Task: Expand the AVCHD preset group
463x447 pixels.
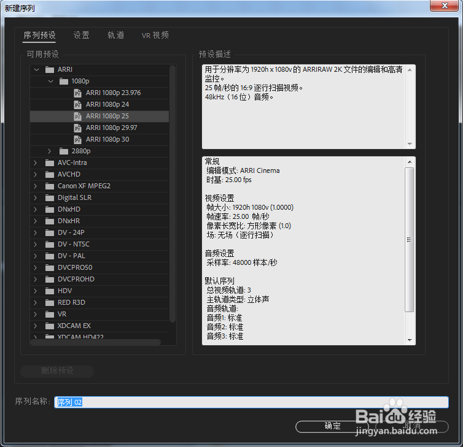Action: pyautogui.click(x=36, y=174)
